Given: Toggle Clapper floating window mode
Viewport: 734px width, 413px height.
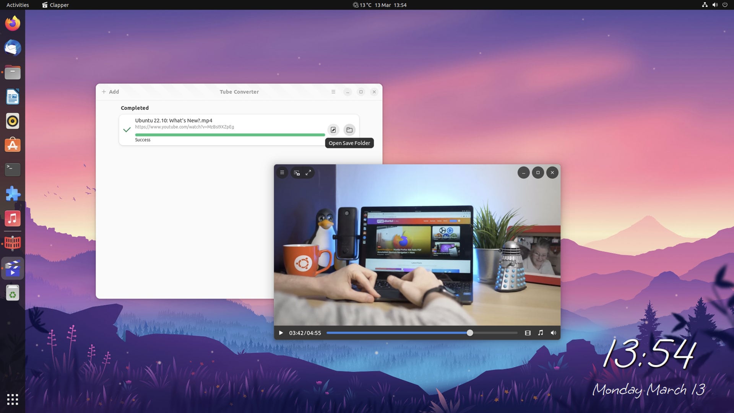Looking at the screenshot, I should [297, 173].
